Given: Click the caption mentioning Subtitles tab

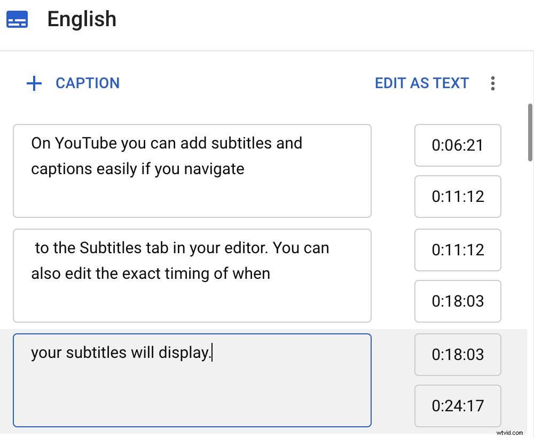Looking at the screenshot, I should pos(192,275).
